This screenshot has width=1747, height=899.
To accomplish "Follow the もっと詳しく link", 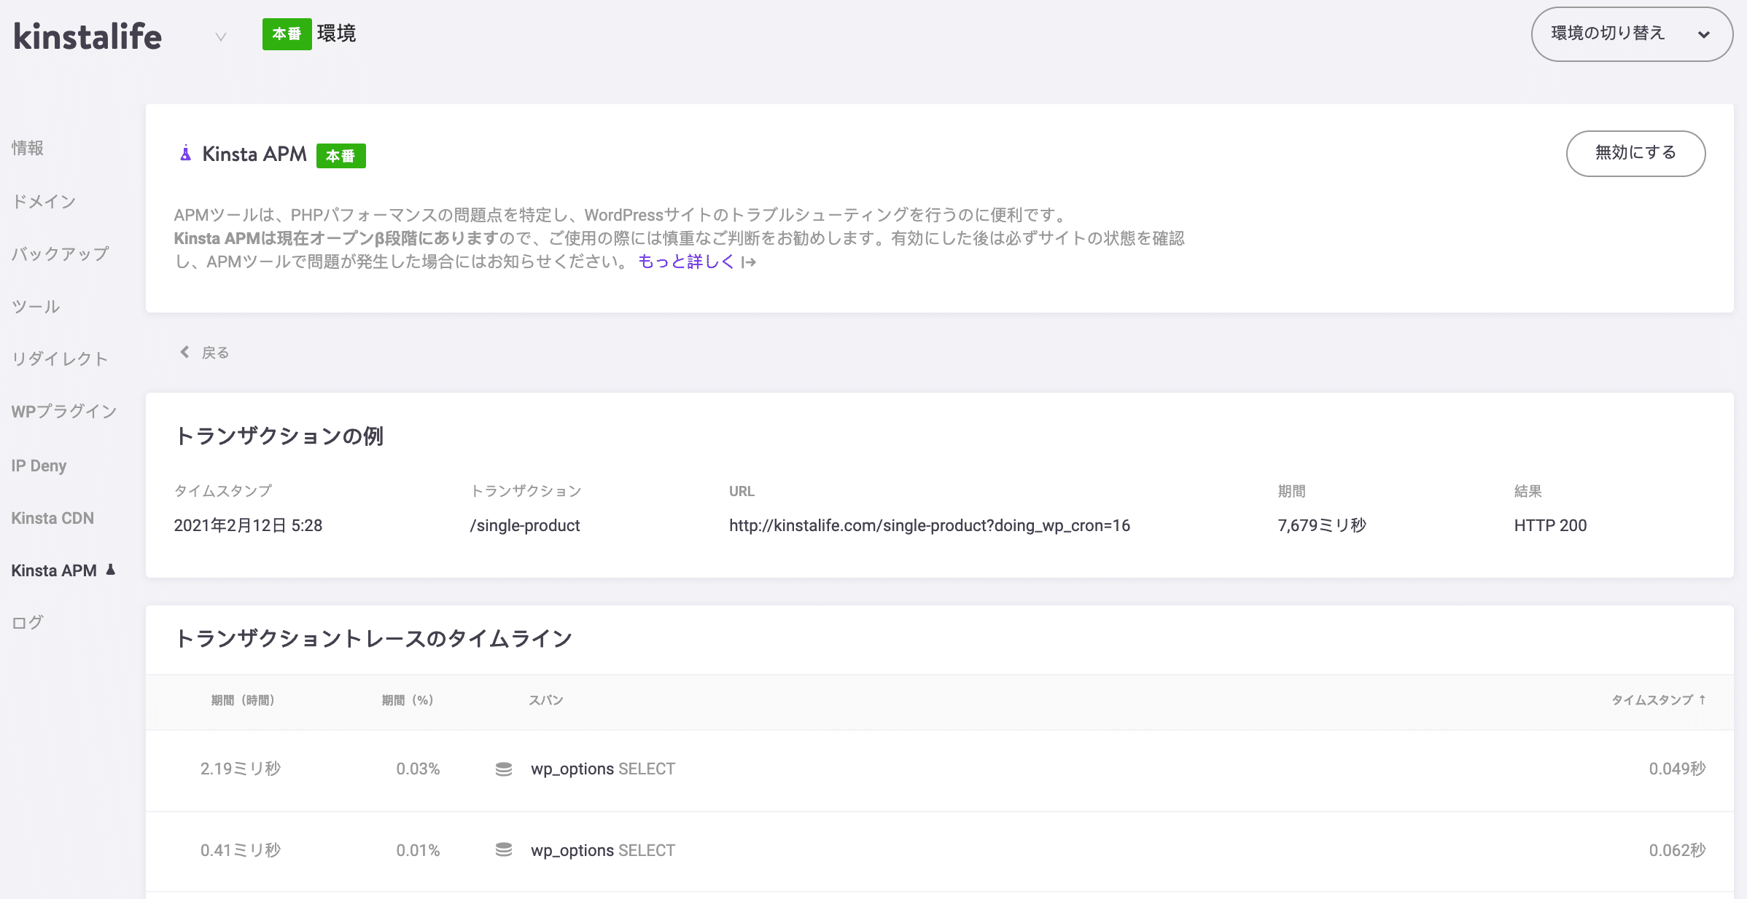I will pyautogui.click(x=685, y=262).
